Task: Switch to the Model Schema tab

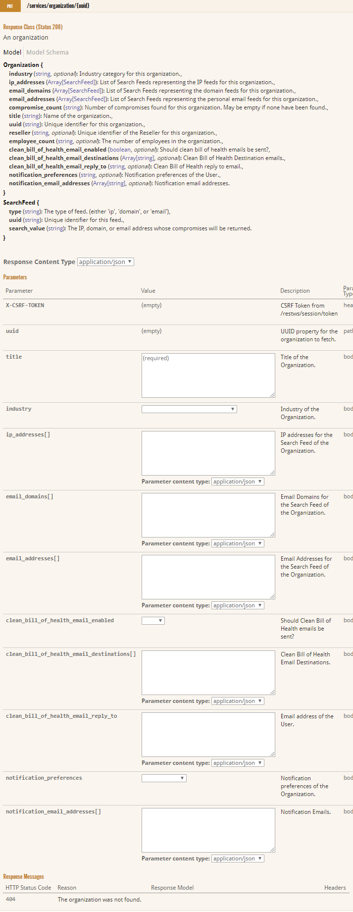Action: [x=48, y=52]
